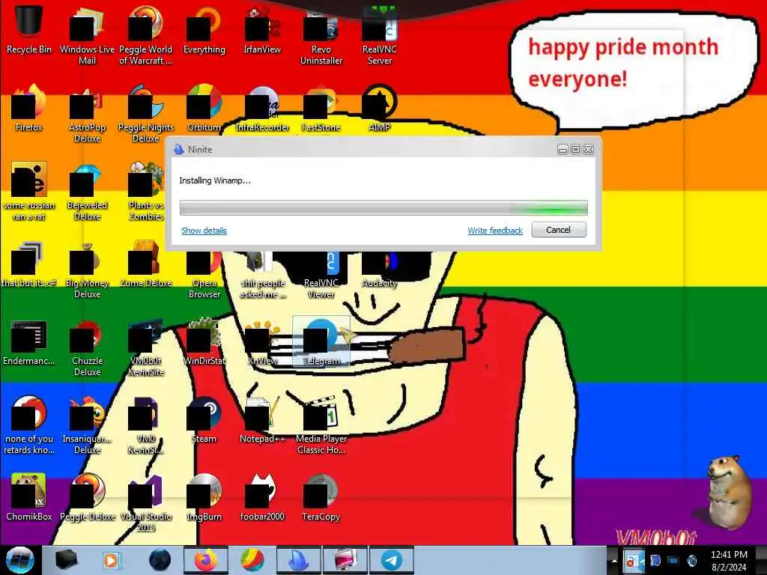Viewport: 767px width, 575px height.
Task: Open Telegram from the taskbar
Action: point(391,560)
